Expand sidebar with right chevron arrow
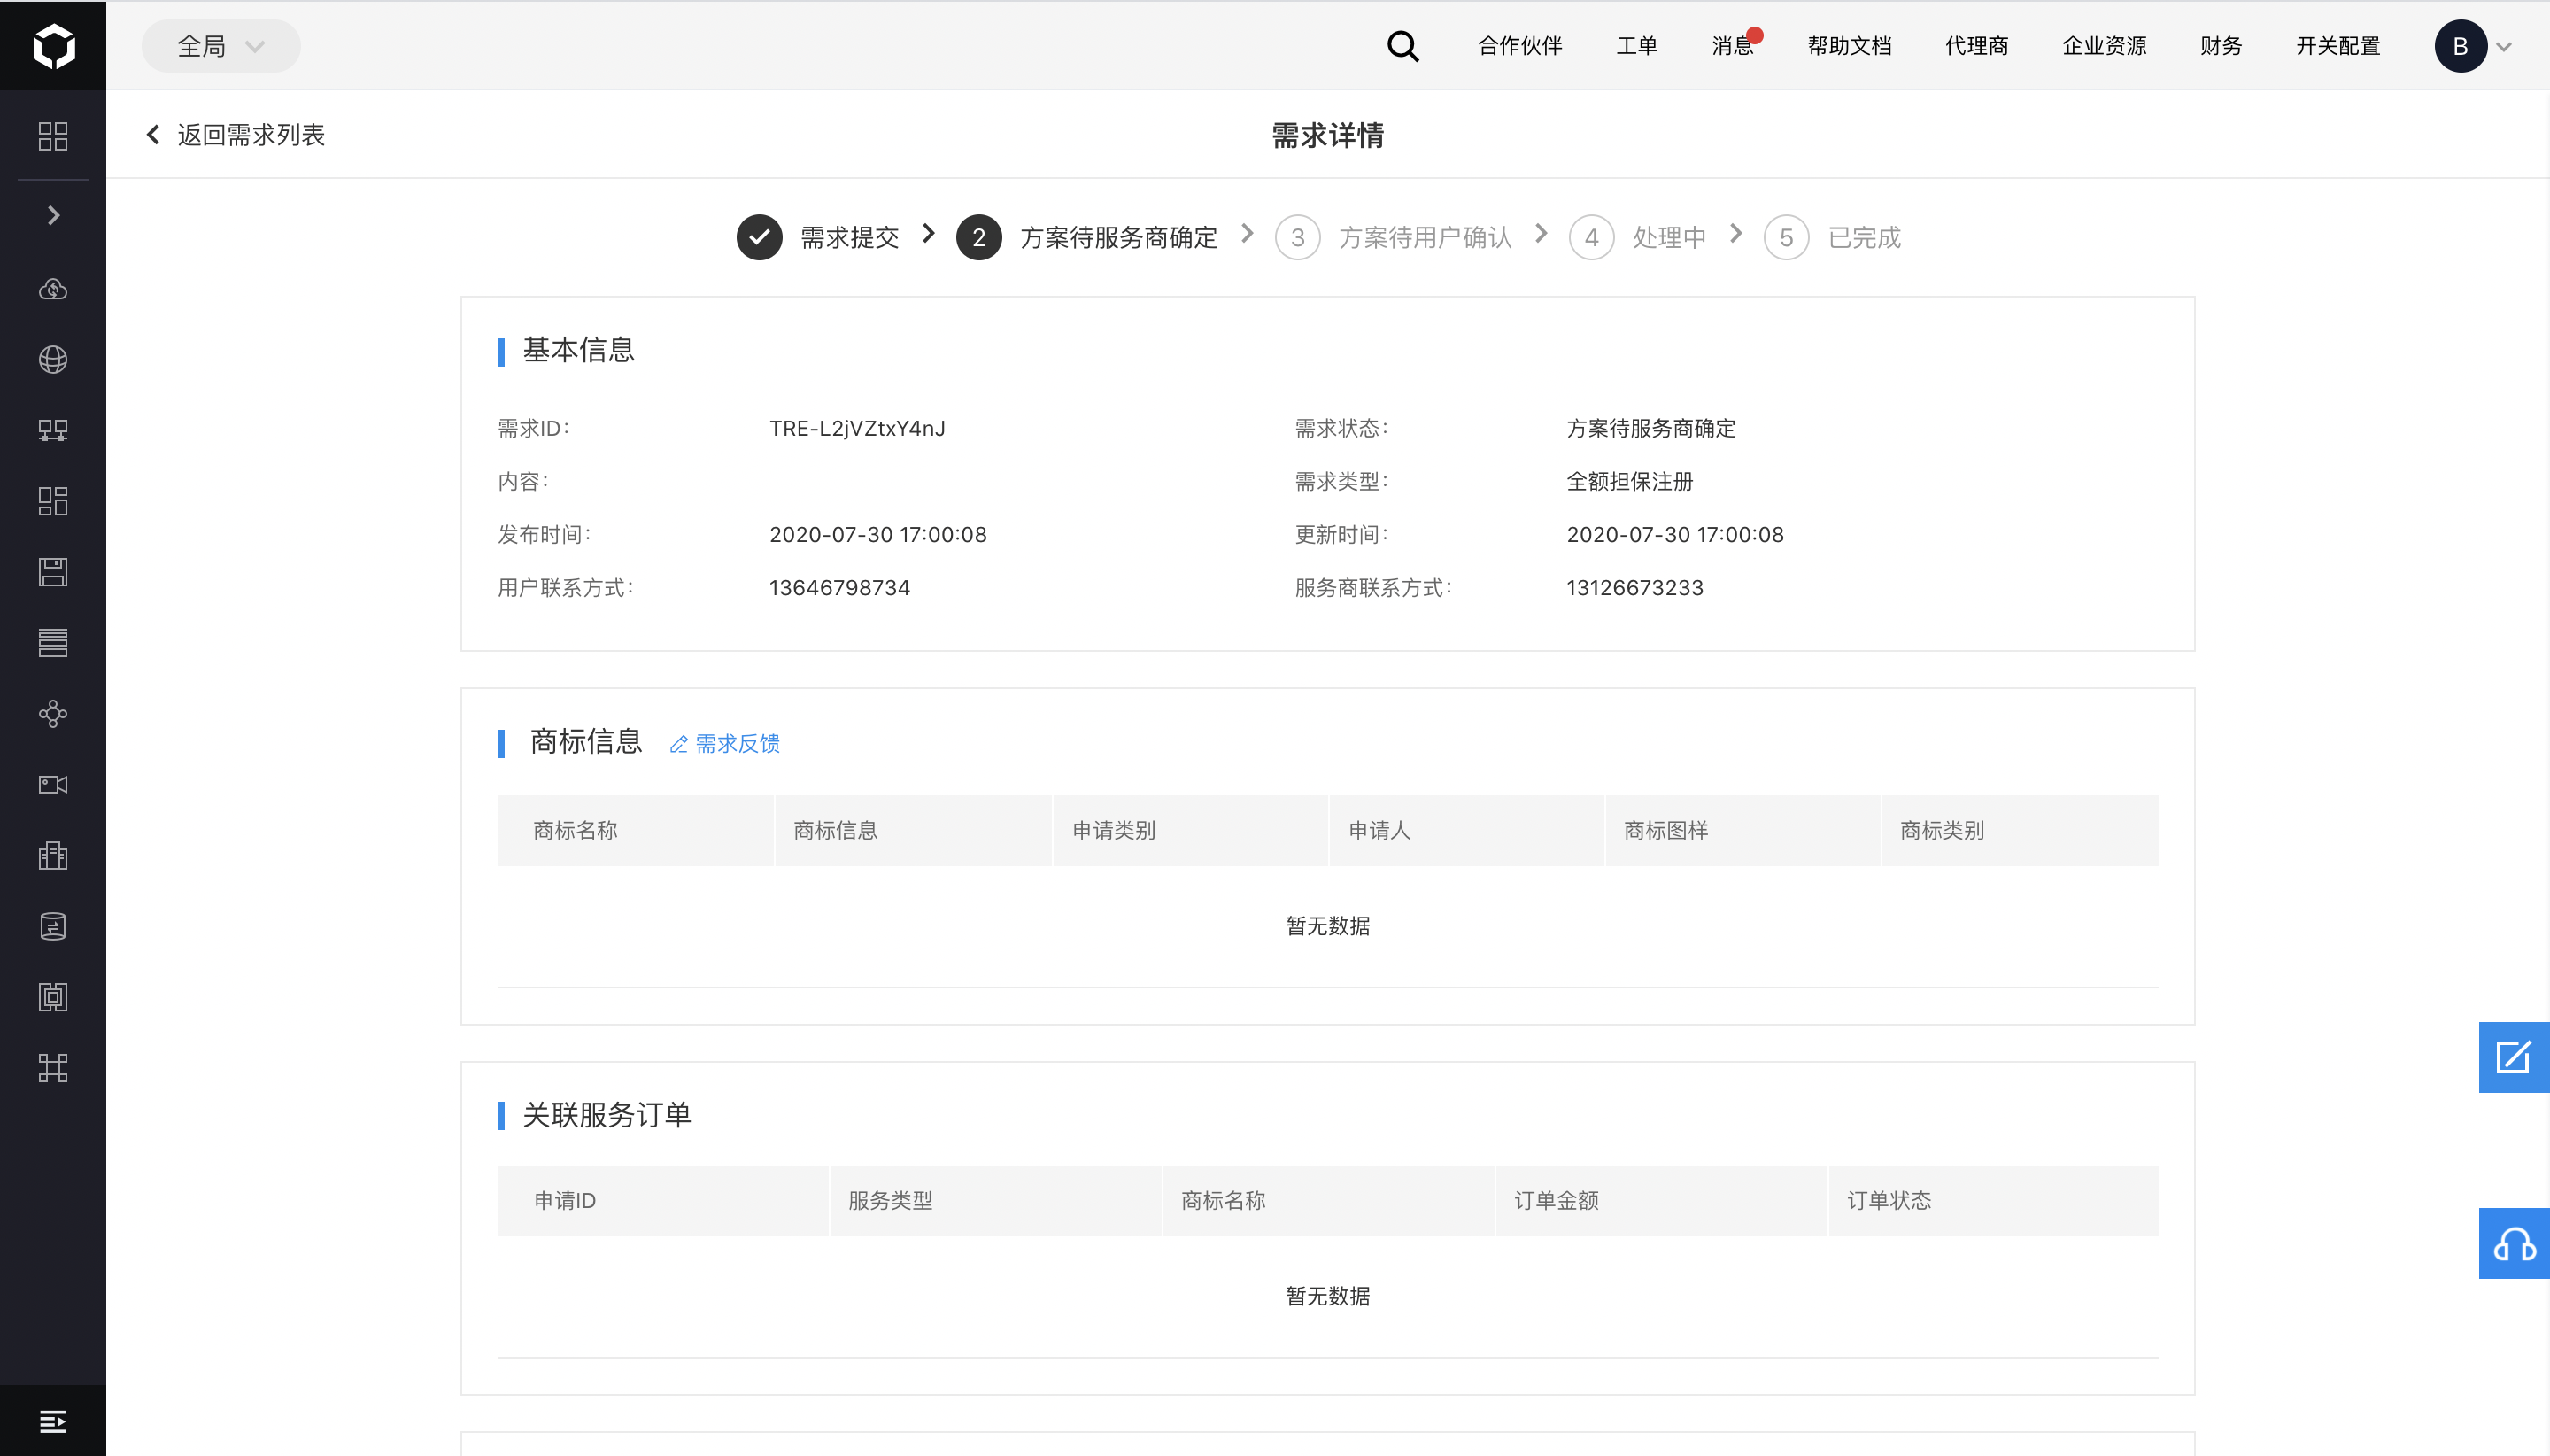 point(54,215)
